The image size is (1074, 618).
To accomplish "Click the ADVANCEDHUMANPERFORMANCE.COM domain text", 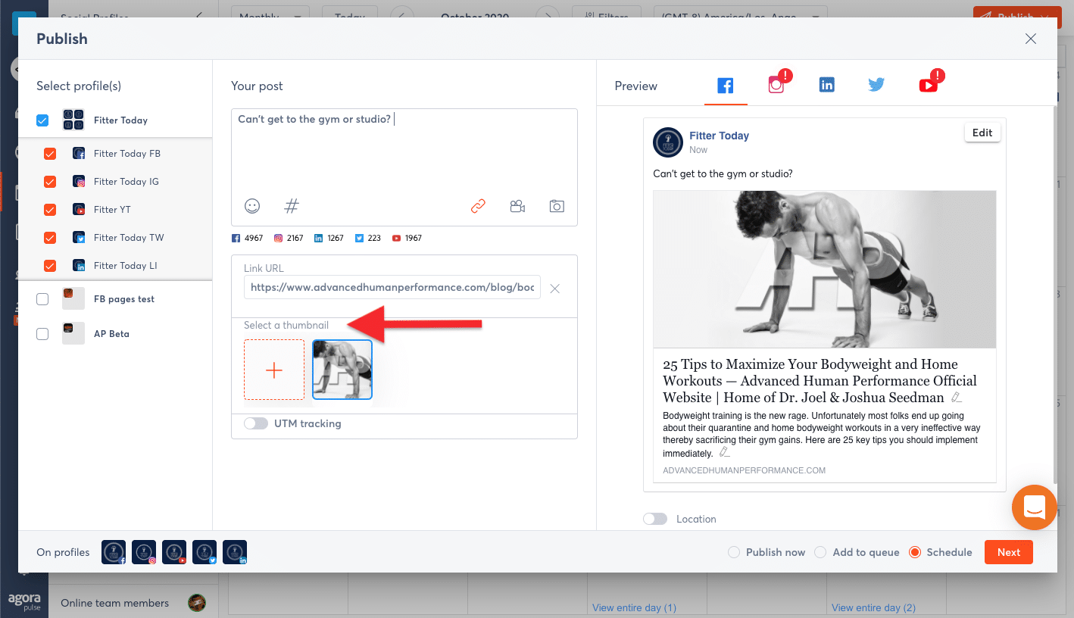I will pyautogui.click(x=744, y=470).
